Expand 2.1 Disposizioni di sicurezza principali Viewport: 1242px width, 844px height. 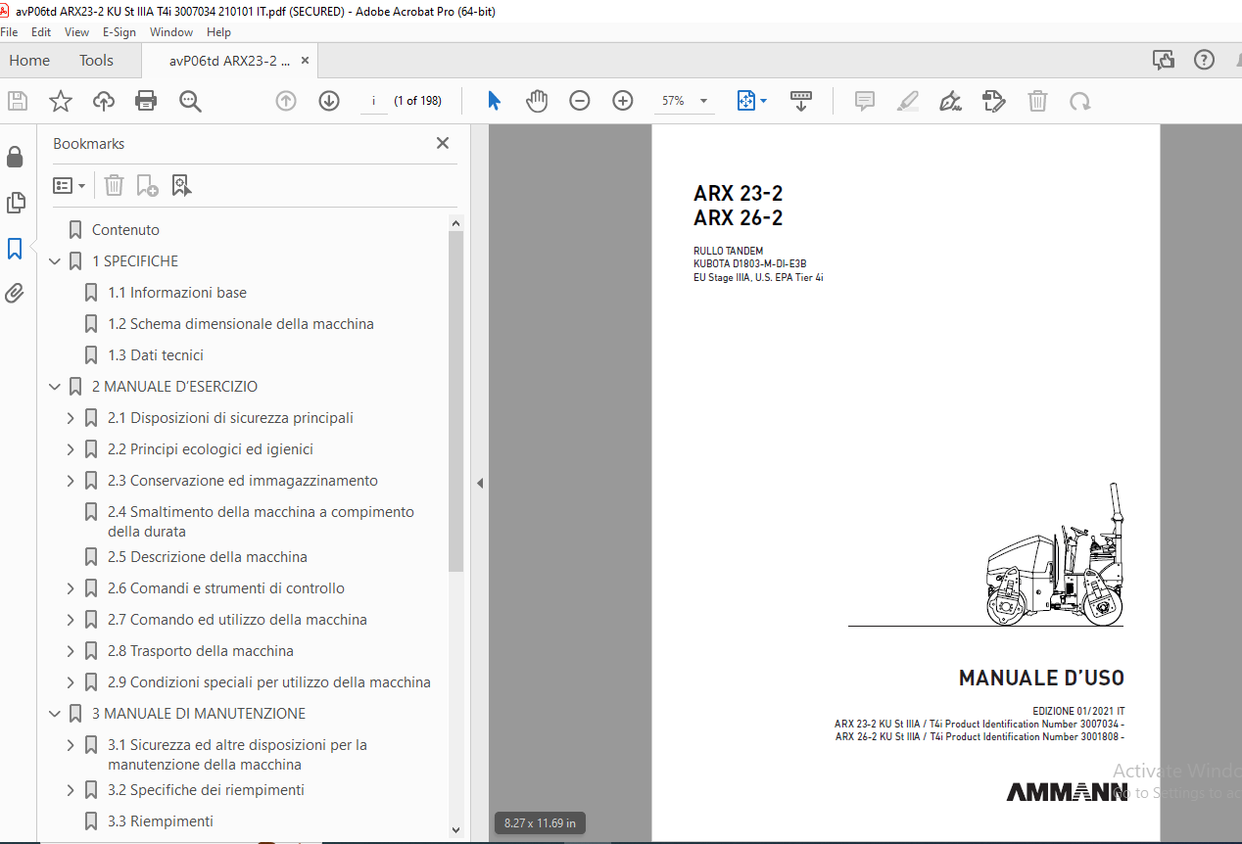(x=71, y=418)
